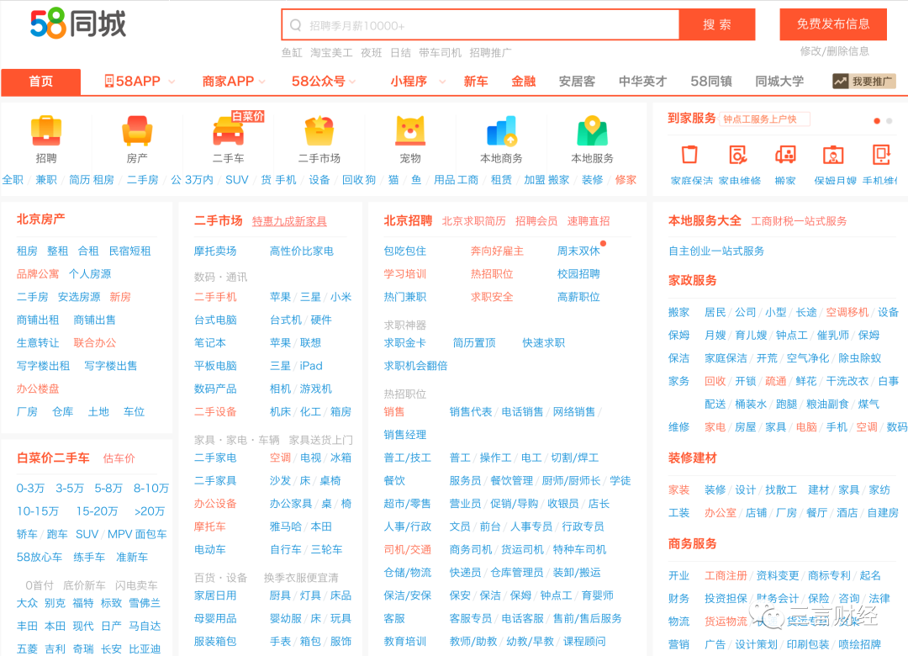Open 空调移机 under 搬家
This screenshot has width=908, height=656.
click(x=847, y=312)
